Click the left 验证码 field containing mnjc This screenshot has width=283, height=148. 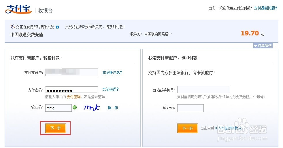[x=58, y=108]
